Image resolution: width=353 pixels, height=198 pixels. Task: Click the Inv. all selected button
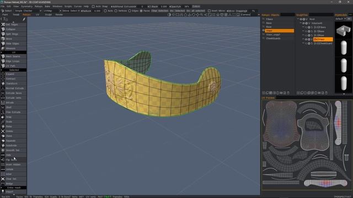coord(196,11)
